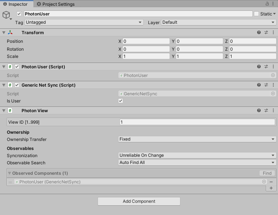Open Ownership Transfer dropdown set to Fixed
The height and width of the screenshot is (215, 278).
click(x=197, y=139)
